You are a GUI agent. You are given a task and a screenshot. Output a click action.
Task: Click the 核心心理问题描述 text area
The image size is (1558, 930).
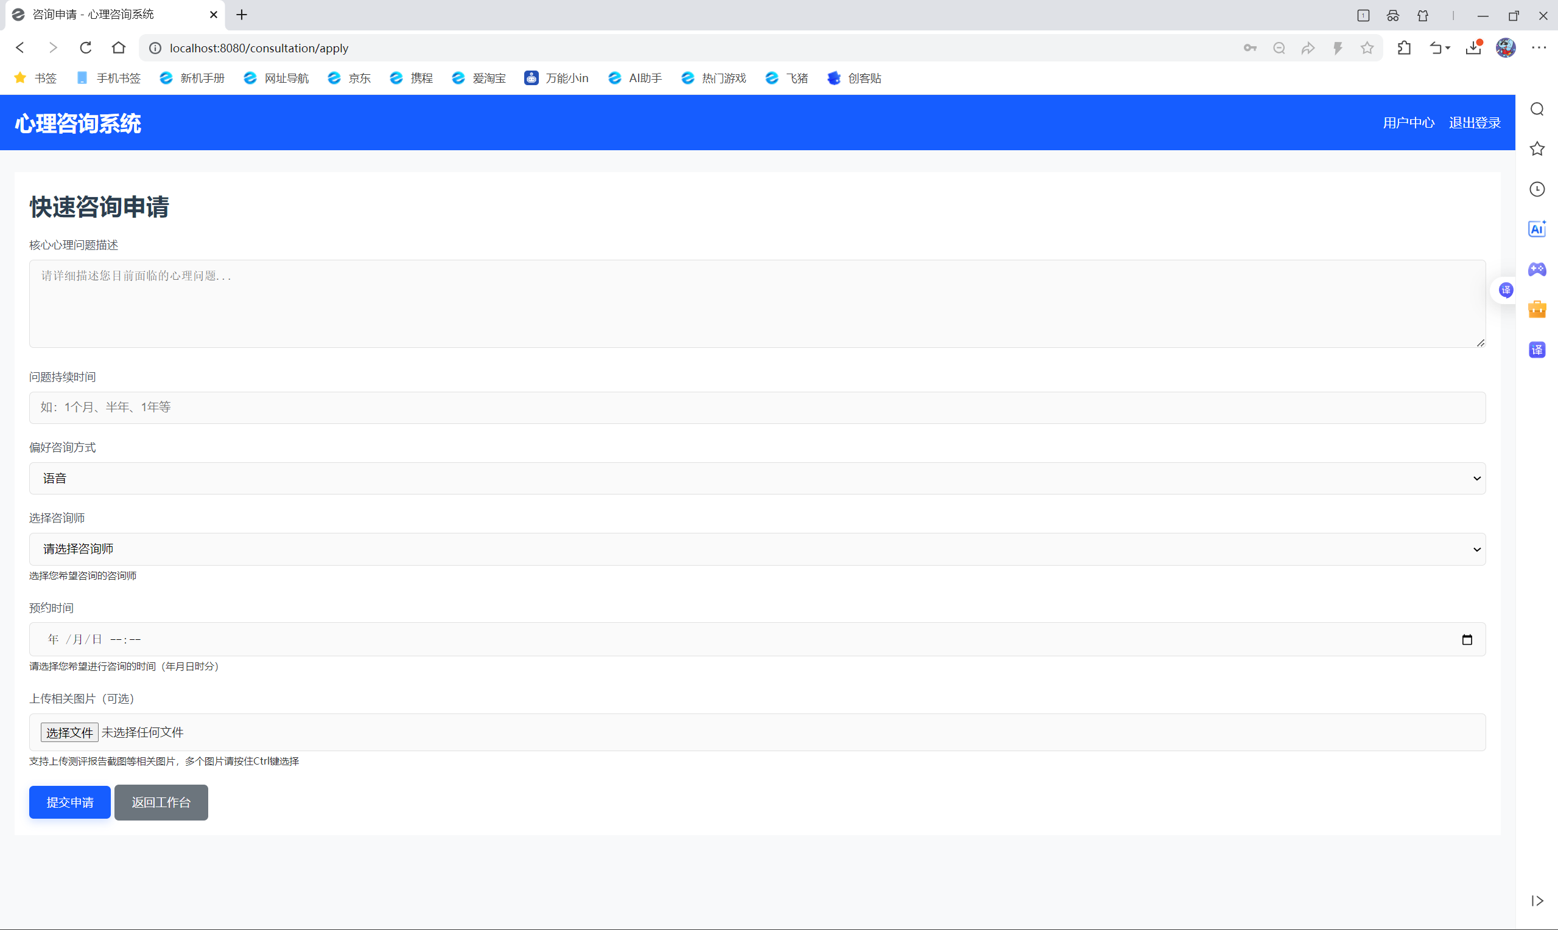click(757, 304)
